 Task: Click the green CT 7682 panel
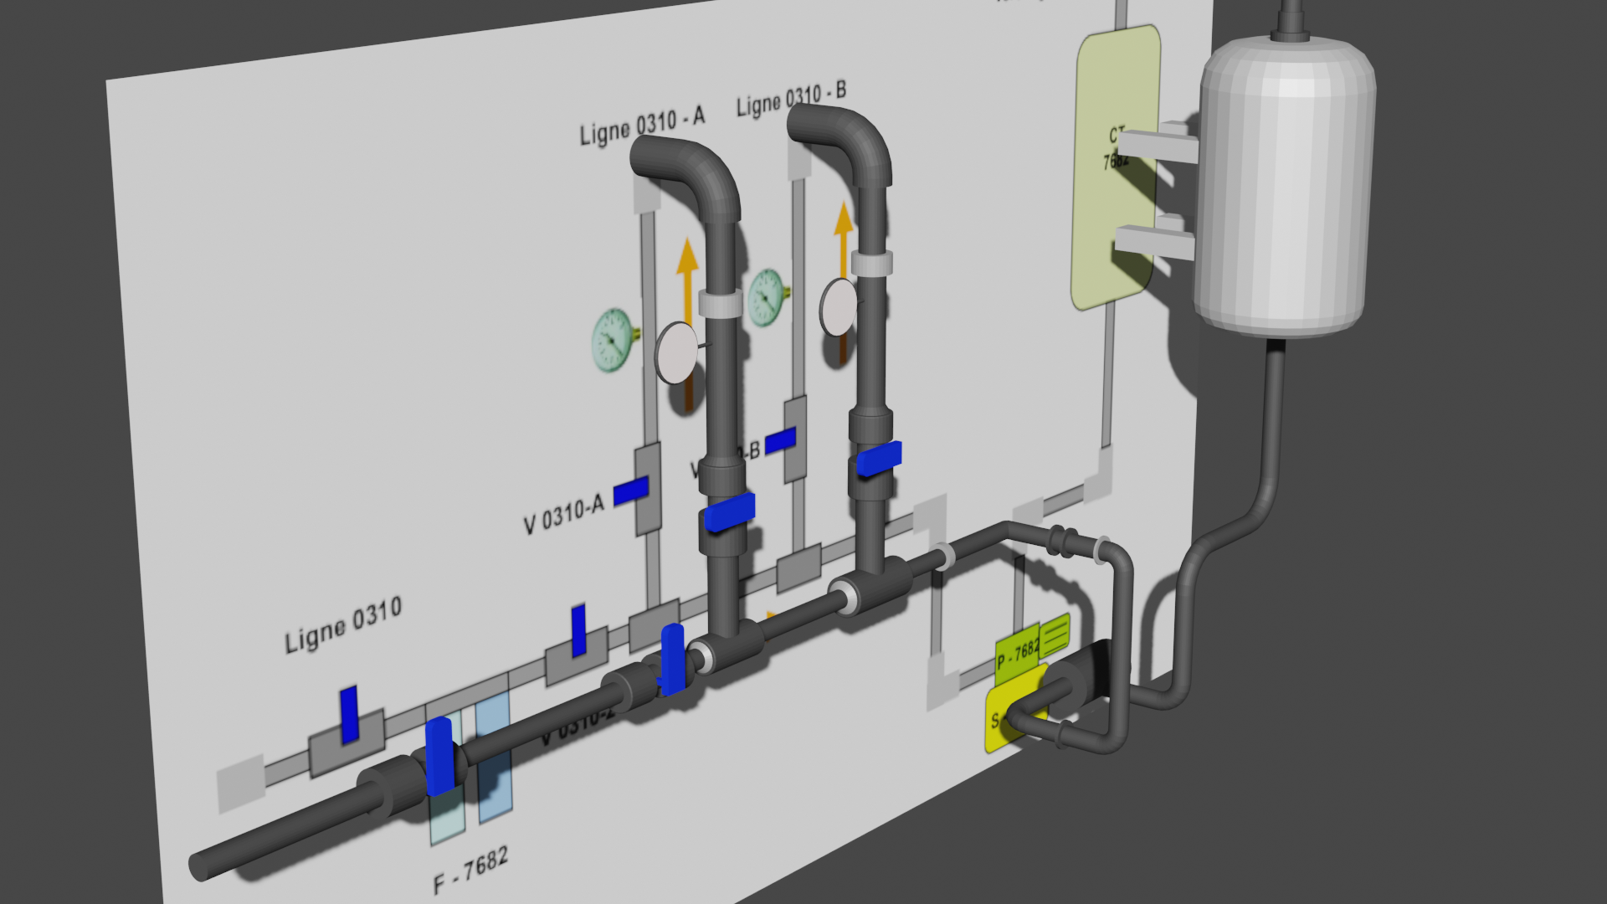(1116, 167)
